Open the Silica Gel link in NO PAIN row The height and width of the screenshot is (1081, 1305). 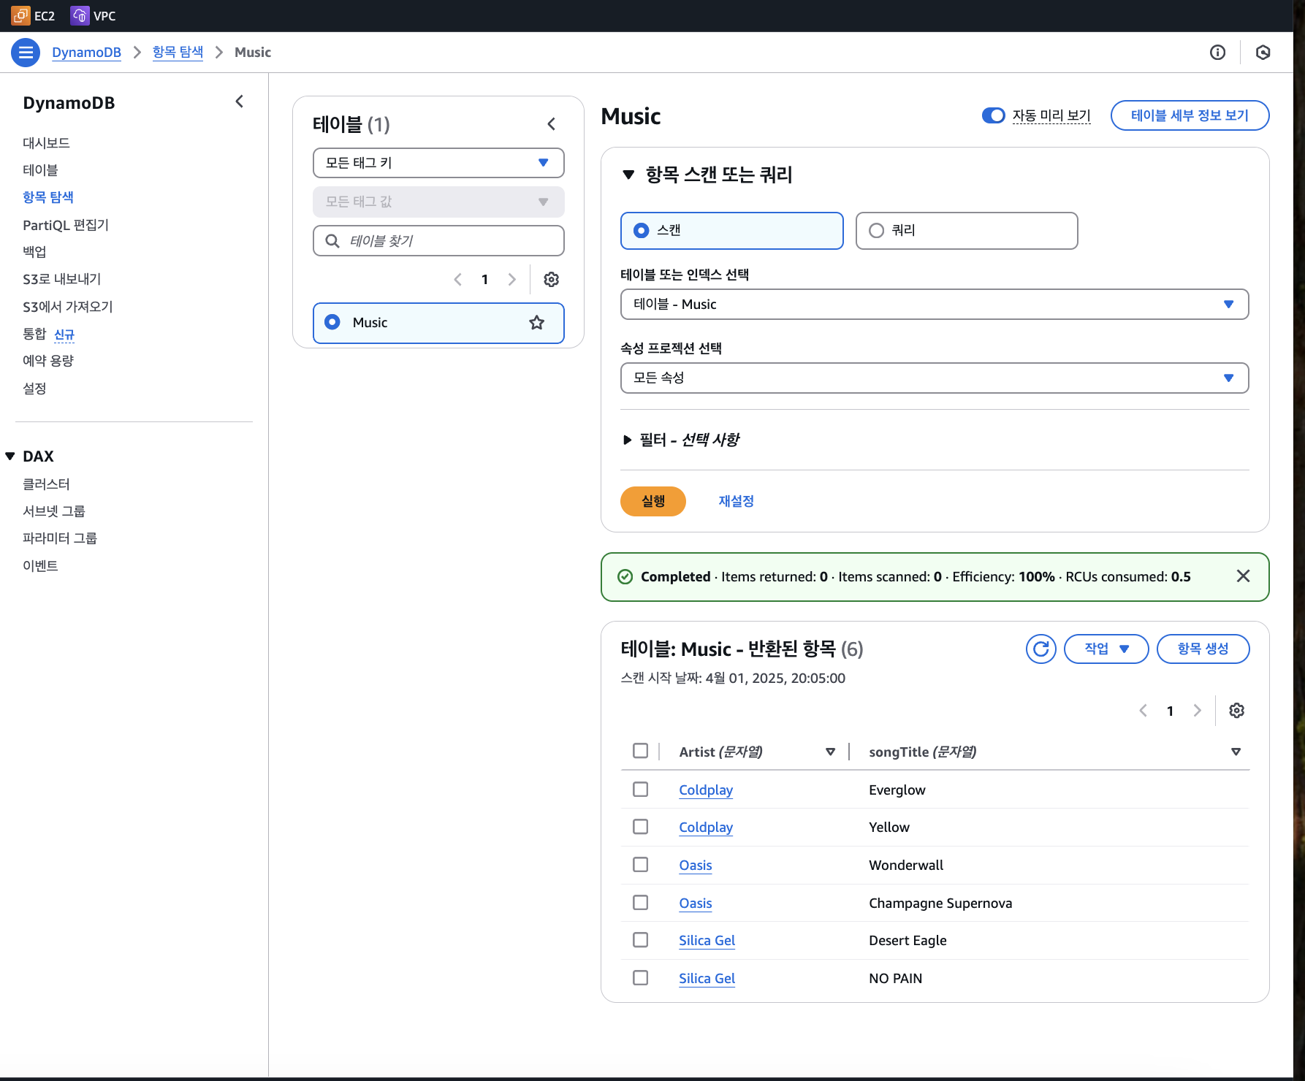click(707, 978)
